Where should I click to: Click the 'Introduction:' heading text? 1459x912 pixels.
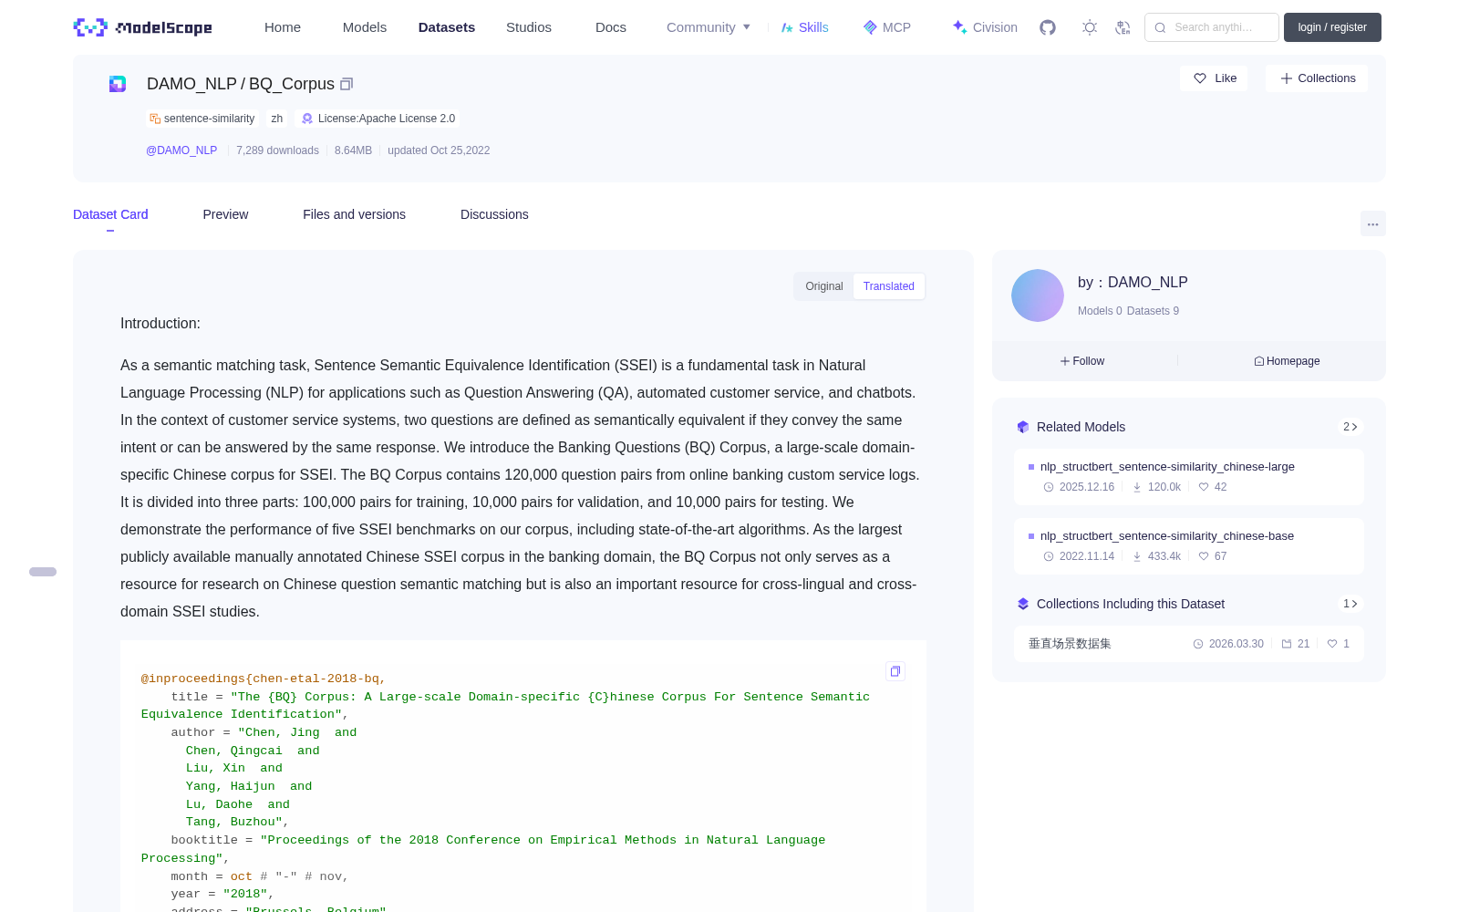(160, 324)
